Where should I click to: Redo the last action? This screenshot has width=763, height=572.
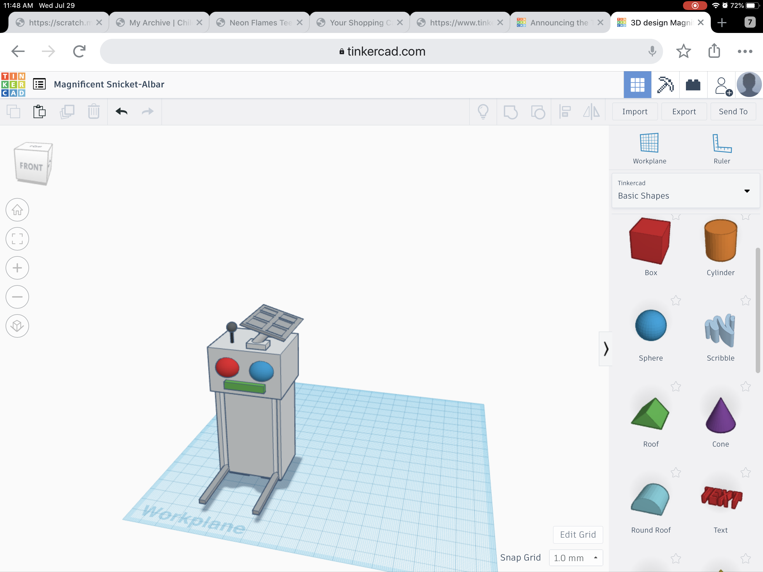[148, 111]
